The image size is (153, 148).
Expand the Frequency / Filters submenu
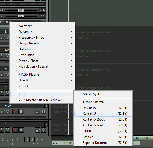point(43,38)
